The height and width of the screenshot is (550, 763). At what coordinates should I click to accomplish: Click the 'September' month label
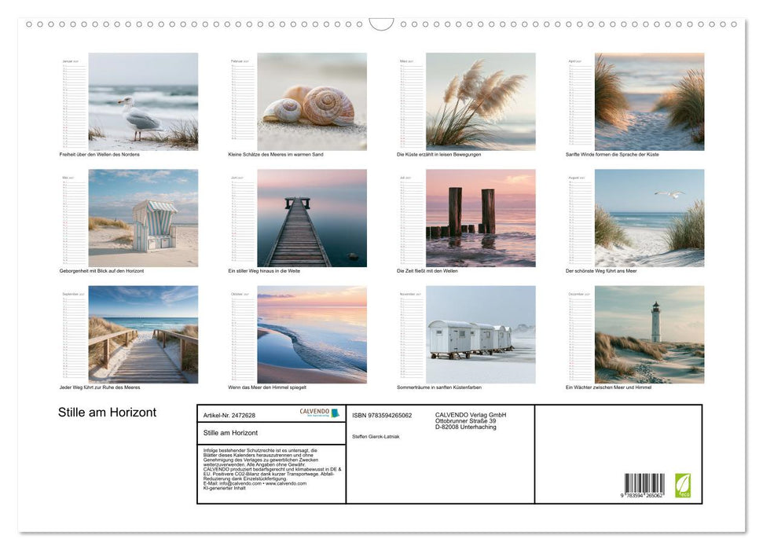(74, 294)
